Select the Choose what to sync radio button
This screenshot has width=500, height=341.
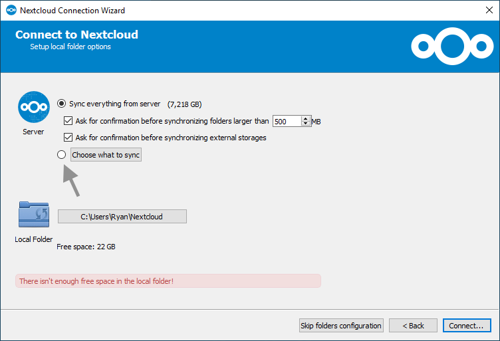(x=61, y=155)
